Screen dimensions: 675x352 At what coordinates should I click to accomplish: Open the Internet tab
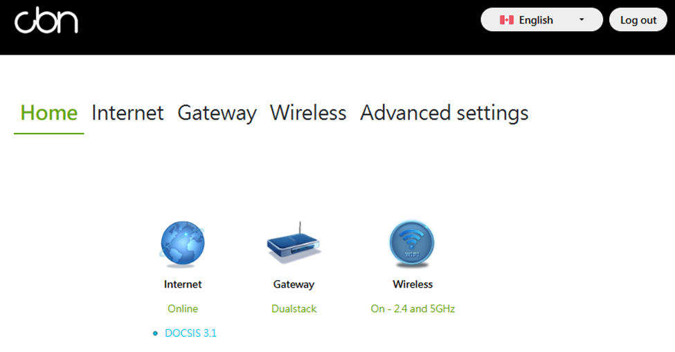pos(127,113)
